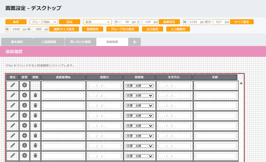266x162 pixels.
Task: Click the trash delete icon in the third table row
Action: (35, 105)
